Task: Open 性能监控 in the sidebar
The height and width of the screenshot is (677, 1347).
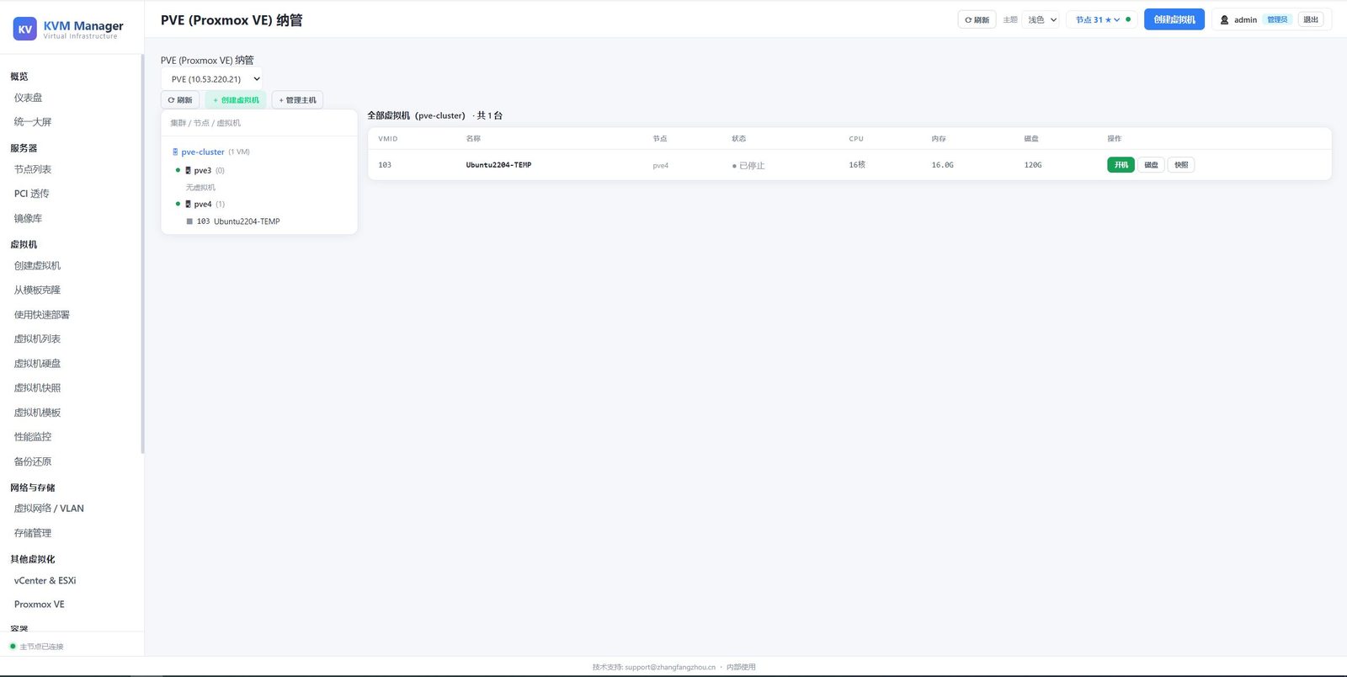Action: point(33,436)
